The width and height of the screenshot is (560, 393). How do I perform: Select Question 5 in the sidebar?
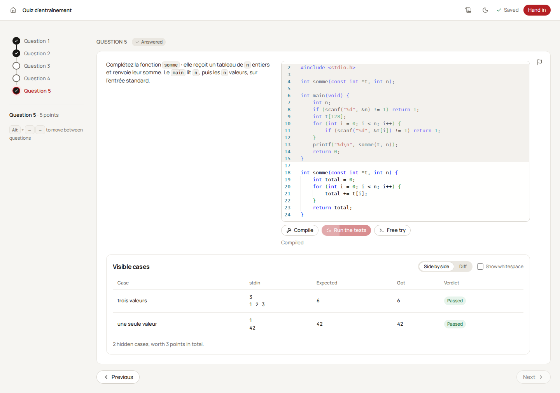(x=37, y=91)
